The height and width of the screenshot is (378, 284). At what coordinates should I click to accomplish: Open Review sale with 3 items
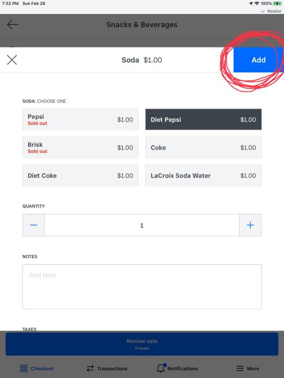coord(142,344)
